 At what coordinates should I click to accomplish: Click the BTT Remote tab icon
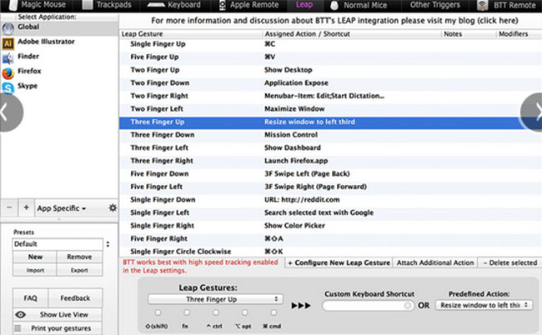tap(482, 5)
